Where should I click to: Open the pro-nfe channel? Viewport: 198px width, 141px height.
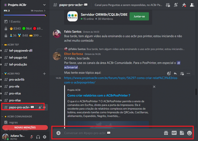click(x=14, y=86)
